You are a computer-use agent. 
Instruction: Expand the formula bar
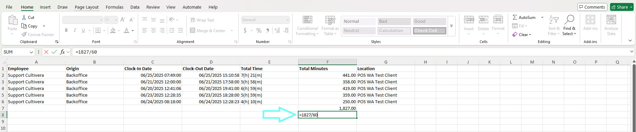632,52
